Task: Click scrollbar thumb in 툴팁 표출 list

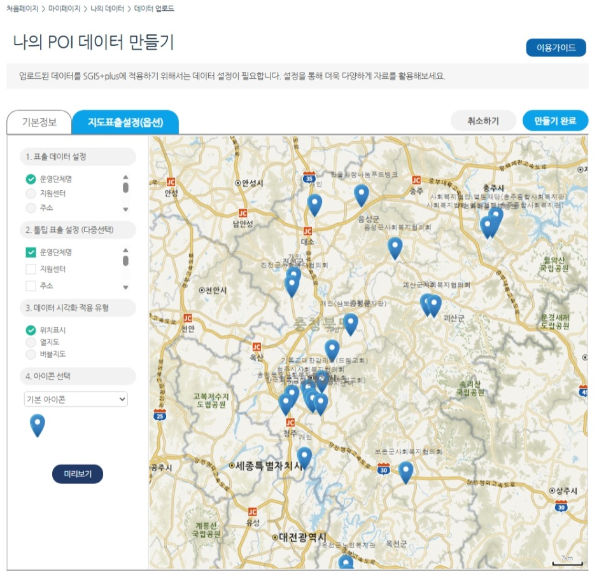Action: pos(125,261)
